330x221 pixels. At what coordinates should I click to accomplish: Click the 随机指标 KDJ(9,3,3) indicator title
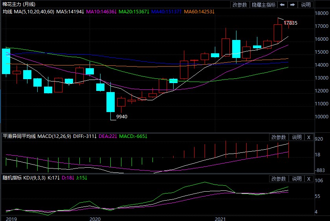pyautogui.click(x=24, y=178)
